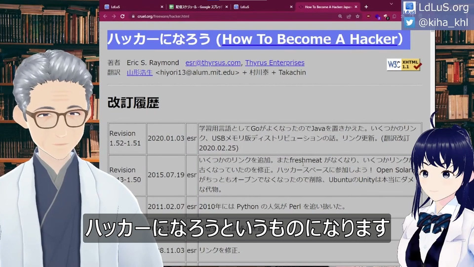Go back using the browser back arrow

coord(105,16)
